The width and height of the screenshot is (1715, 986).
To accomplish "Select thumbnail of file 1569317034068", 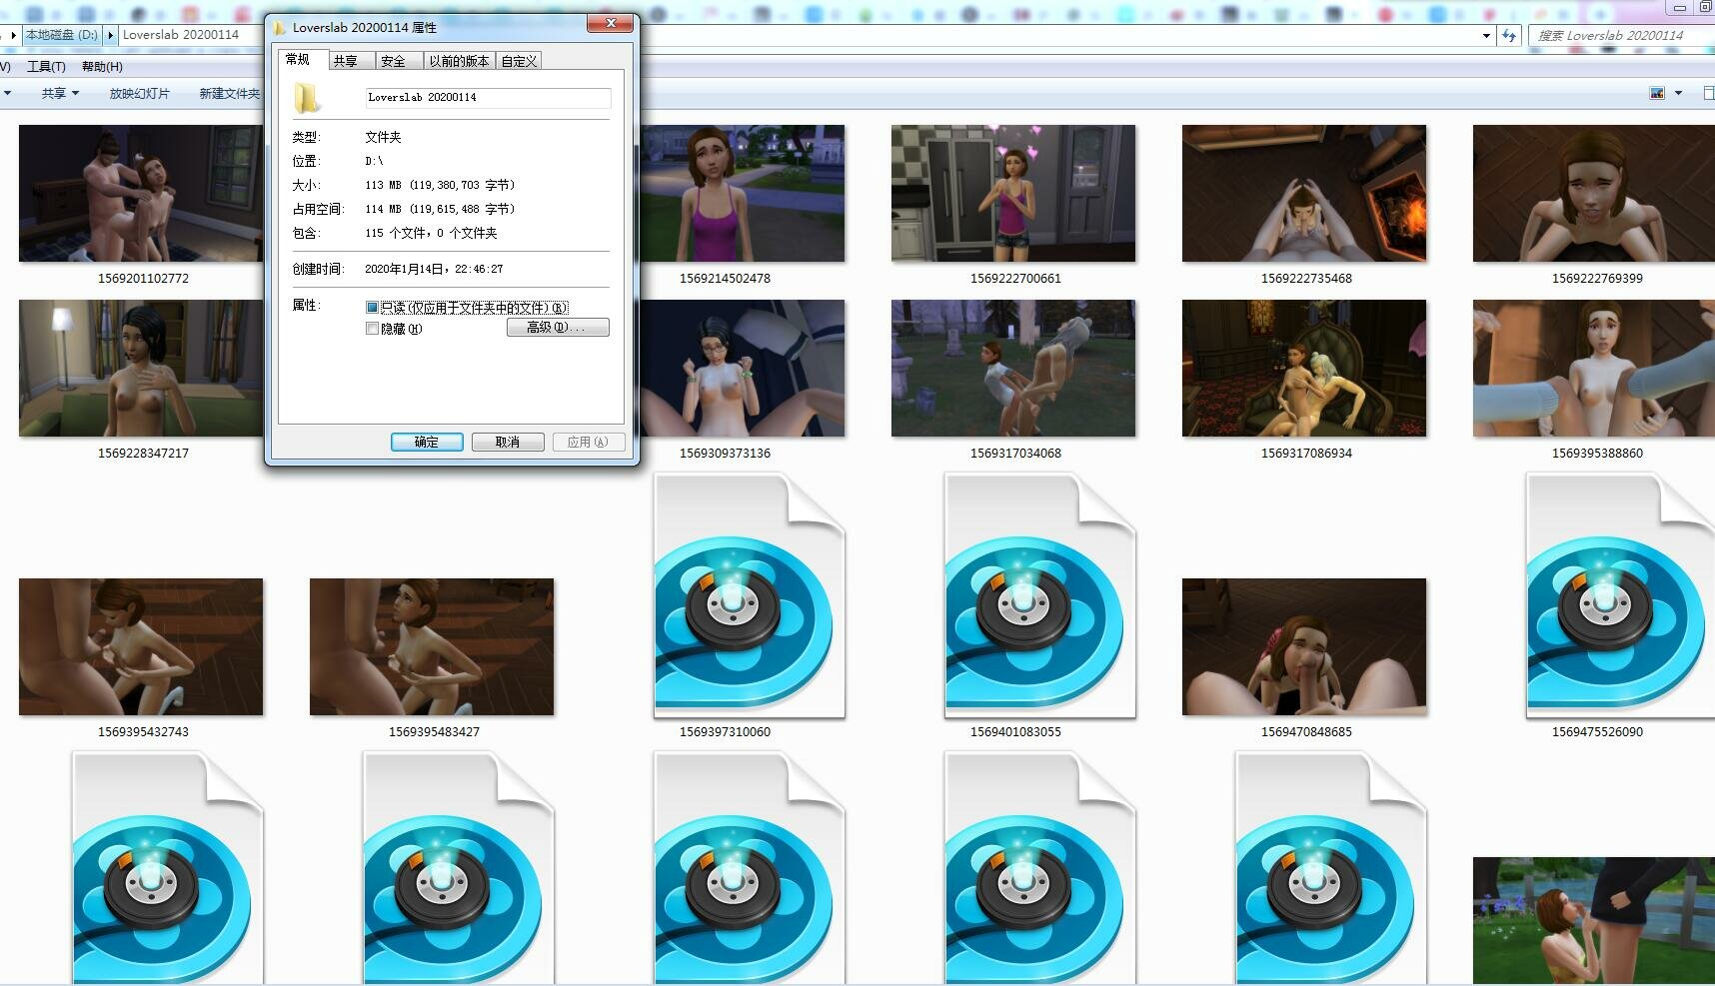I will pos(1013,368).
